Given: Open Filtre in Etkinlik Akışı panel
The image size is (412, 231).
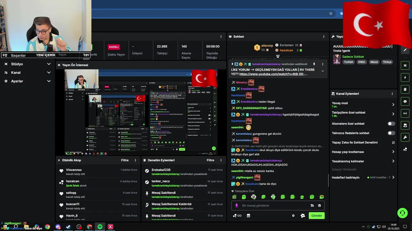Looking at the screenshot, I should click(x=125, y=160).
